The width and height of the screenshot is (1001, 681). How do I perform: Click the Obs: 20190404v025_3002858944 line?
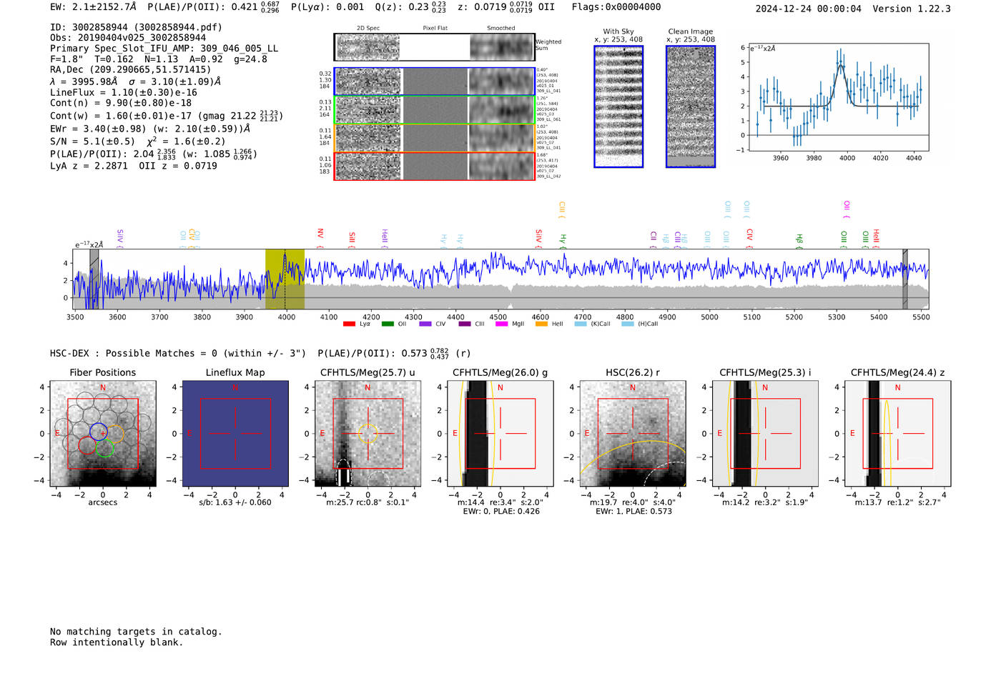(128, 38)
